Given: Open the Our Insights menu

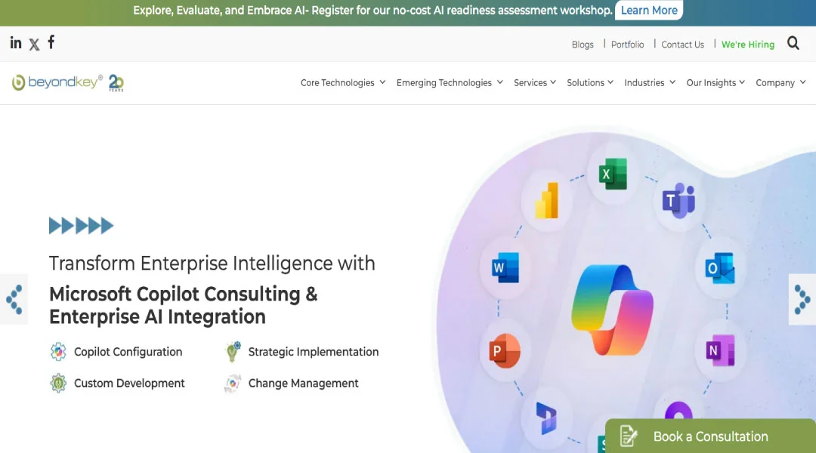Looking at the screenshot, I should click(716, 83).
